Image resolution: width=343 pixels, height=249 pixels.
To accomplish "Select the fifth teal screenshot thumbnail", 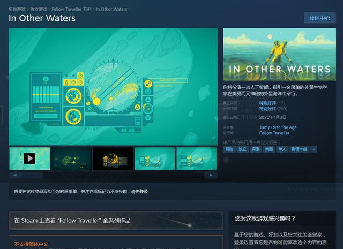I will 197,159.
